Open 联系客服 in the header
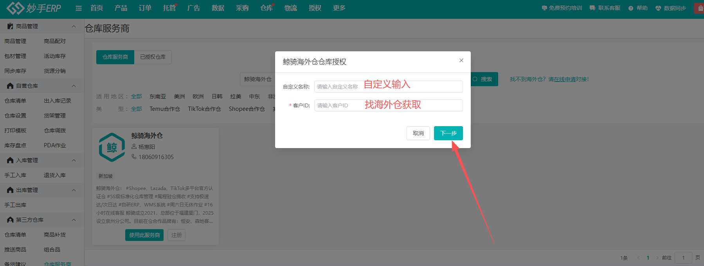This screenshot has height=266, width=704. coord(605,8)
